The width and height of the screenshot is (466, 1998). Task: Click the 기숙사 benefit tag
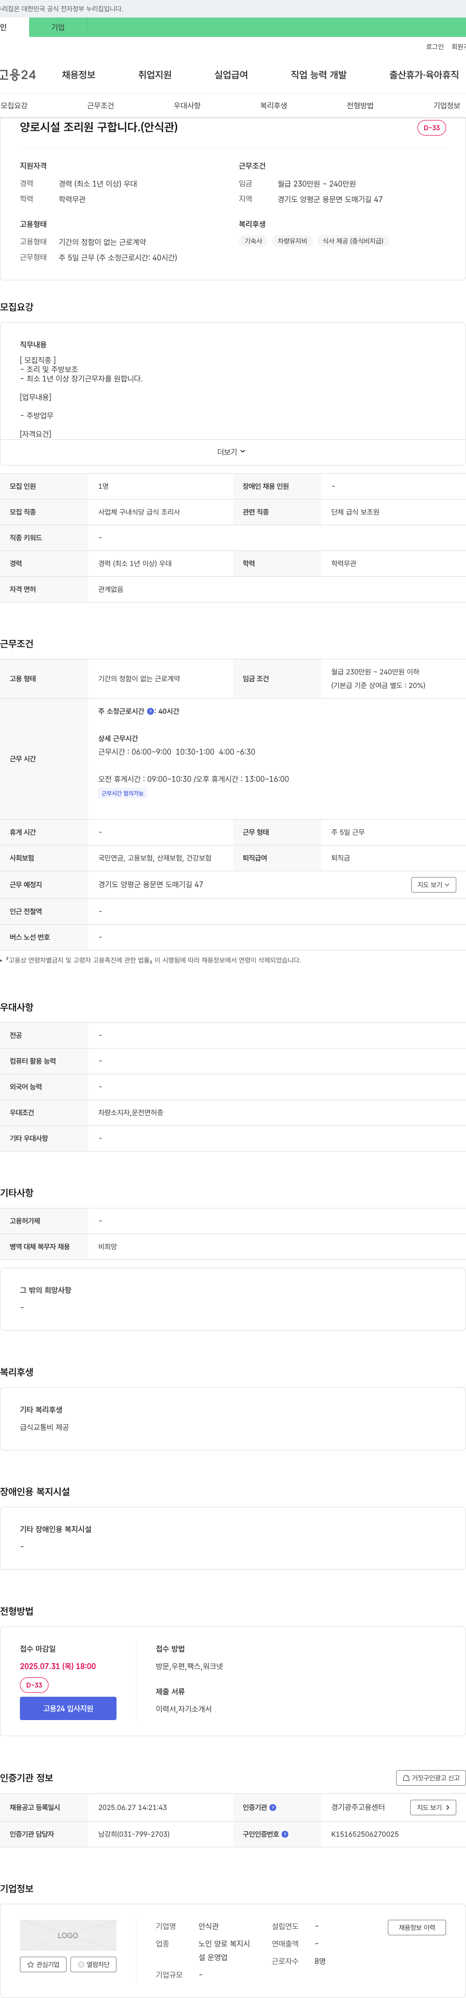coord(253,241)
